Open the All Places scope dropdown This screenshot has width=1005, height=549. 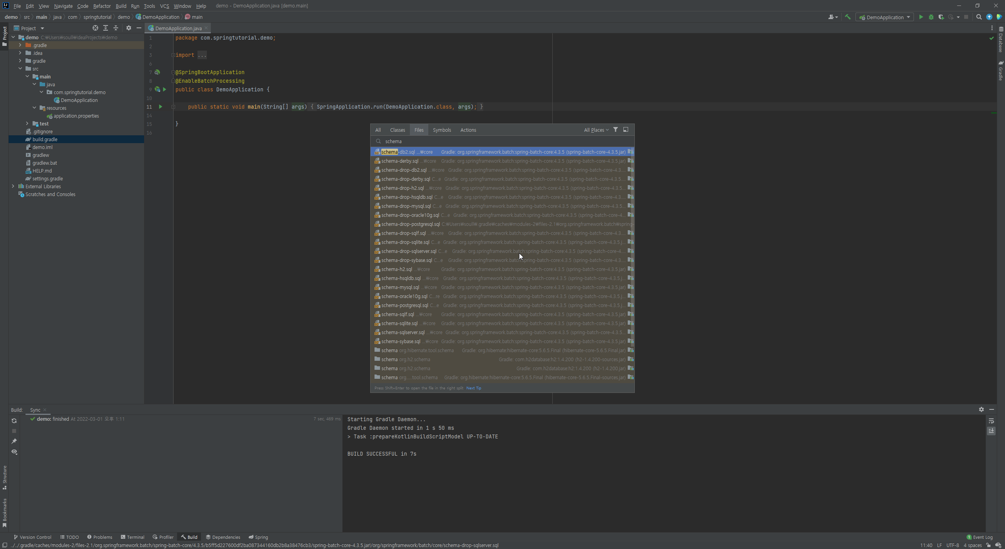point(596,130)
